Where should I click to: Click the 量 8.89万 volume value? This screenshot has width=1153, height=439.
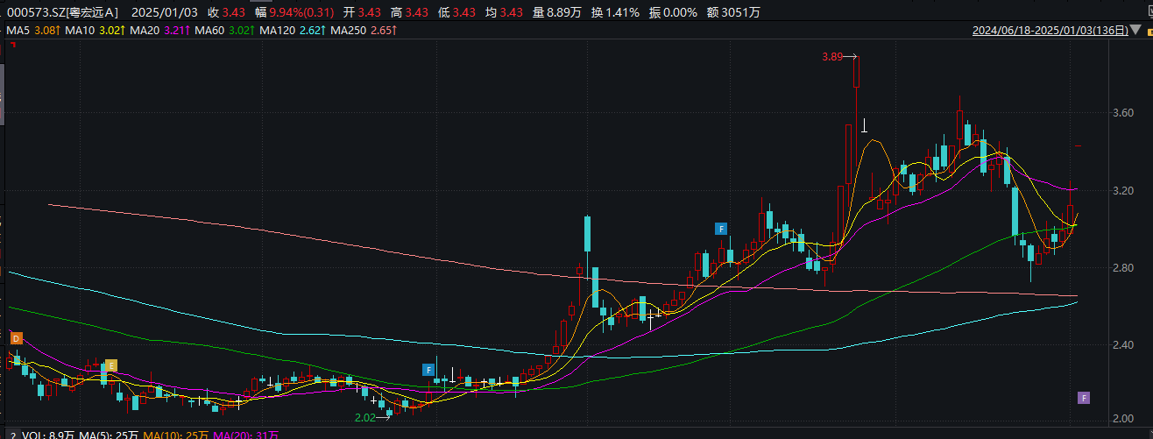click(556, 13)
